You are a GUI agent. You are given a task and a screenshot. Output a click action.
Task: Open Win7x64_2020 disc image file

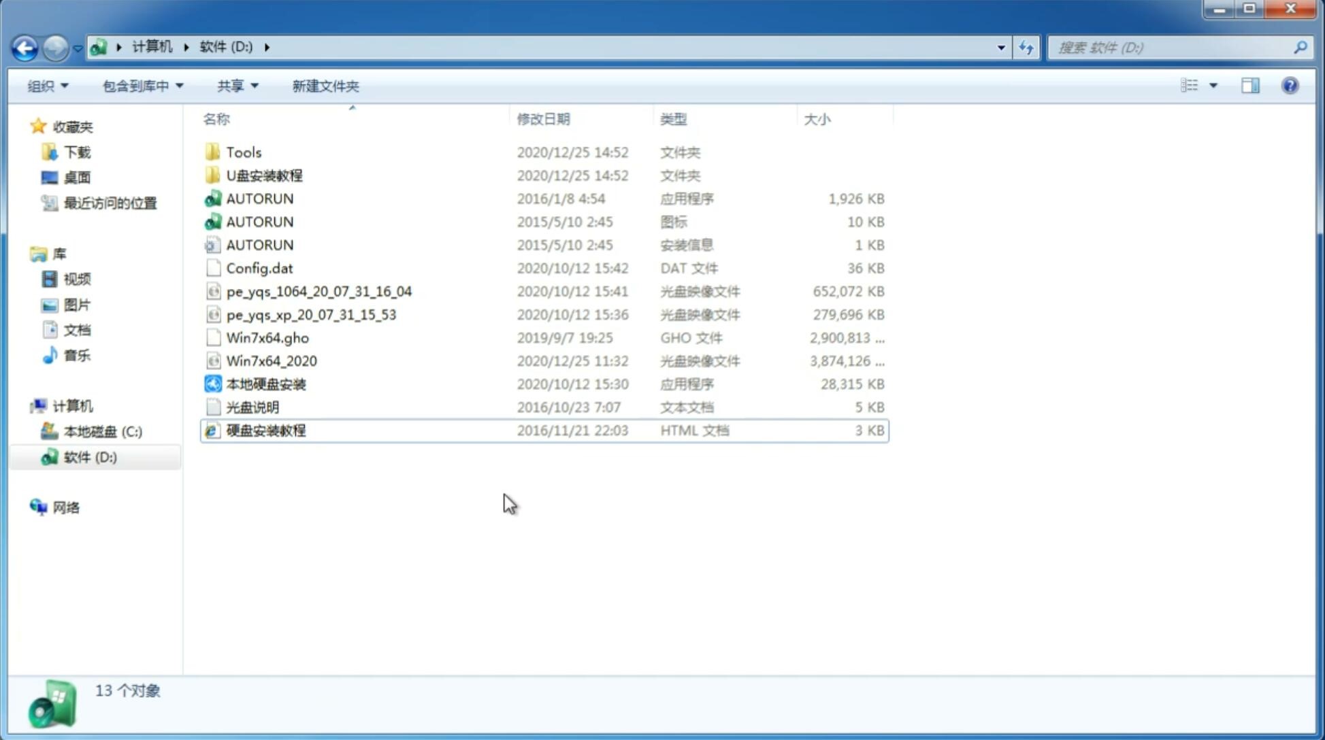tap(271, 361)
